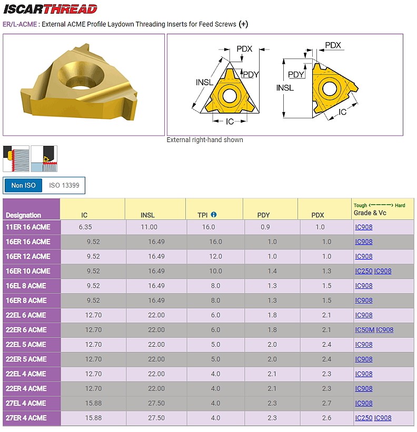Switch to the ISO 13399 tab
417x432 pixels.
pyautogui.click(x=64, y=185)
